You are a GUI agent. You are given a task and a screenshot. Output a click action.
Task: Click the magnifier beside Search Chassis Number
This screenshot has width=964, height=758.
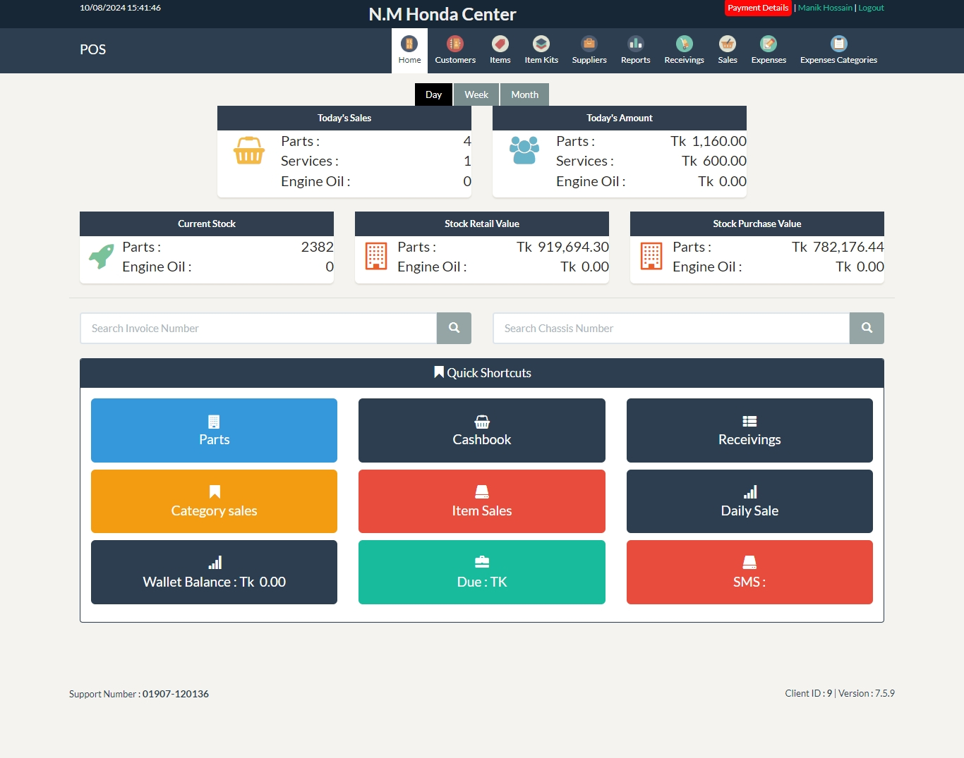[x=867, y=328]
